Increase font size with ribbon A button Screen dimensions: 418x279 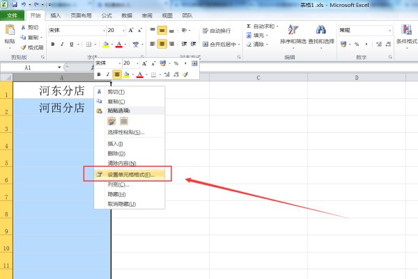131,31
